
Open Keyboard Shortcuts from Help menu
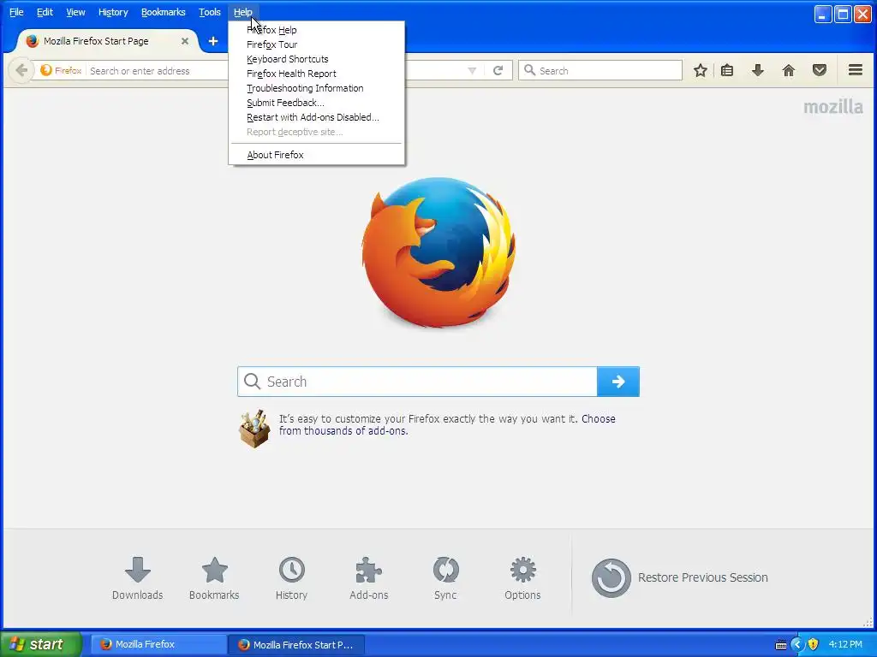point(317,59)
